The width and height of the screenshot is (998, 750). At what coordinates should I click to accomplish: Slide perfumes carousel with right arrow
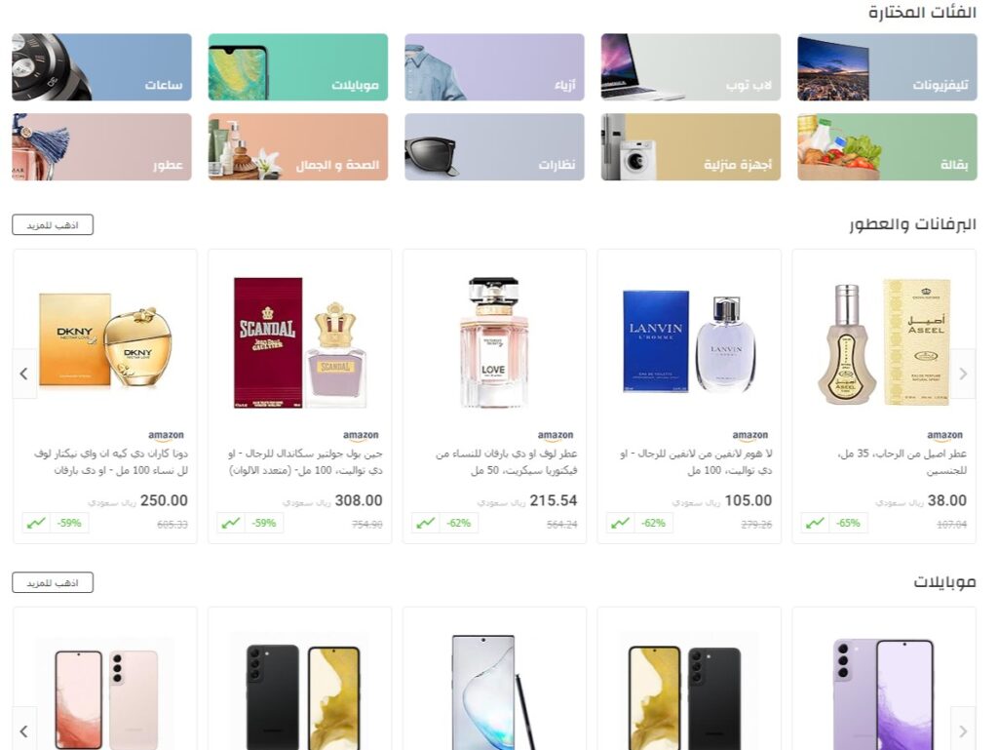[x=964, y=374]
